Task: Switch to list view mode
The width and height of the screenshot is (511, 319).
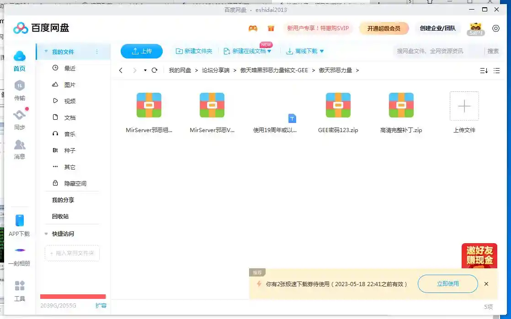Action: pyautogui.click(x=496, y=70)
